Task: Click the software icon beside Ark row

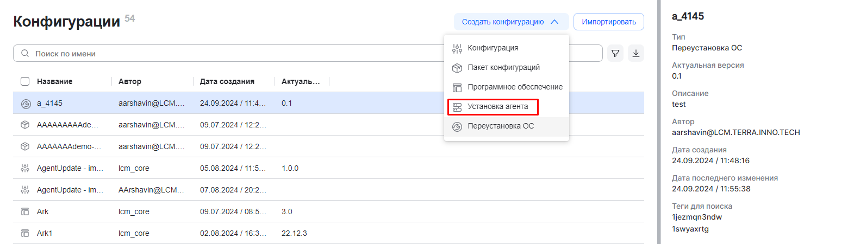Action: (25, 211)
